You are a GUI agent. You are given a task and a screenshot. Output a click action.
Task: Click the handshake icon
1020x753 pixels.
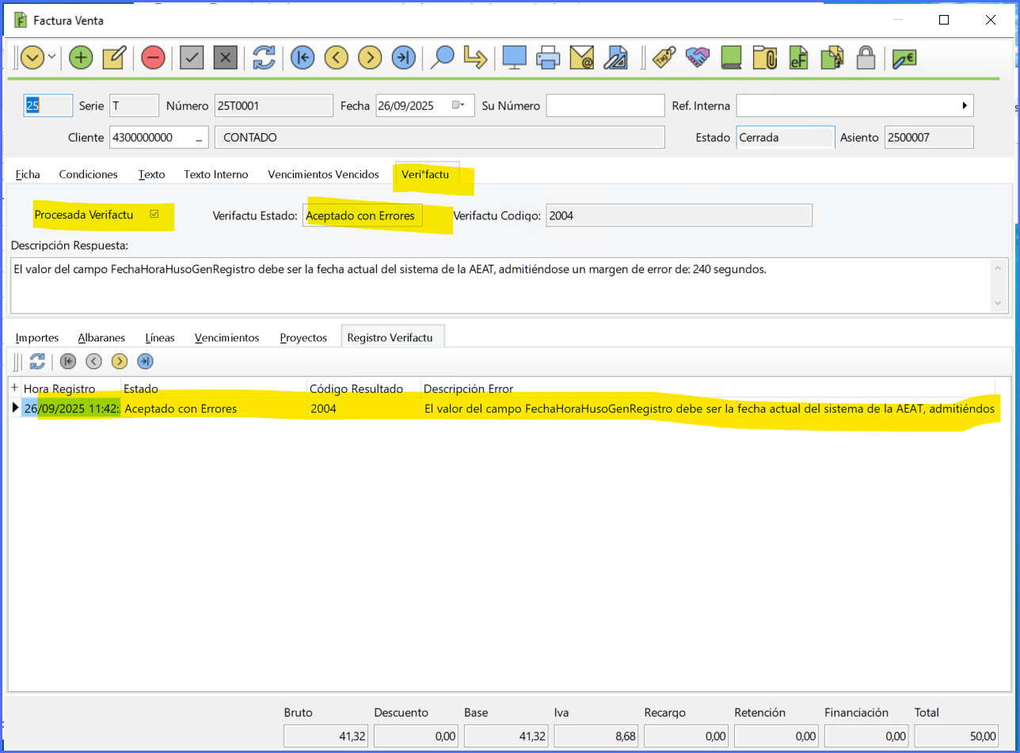[x=697, y=57]
